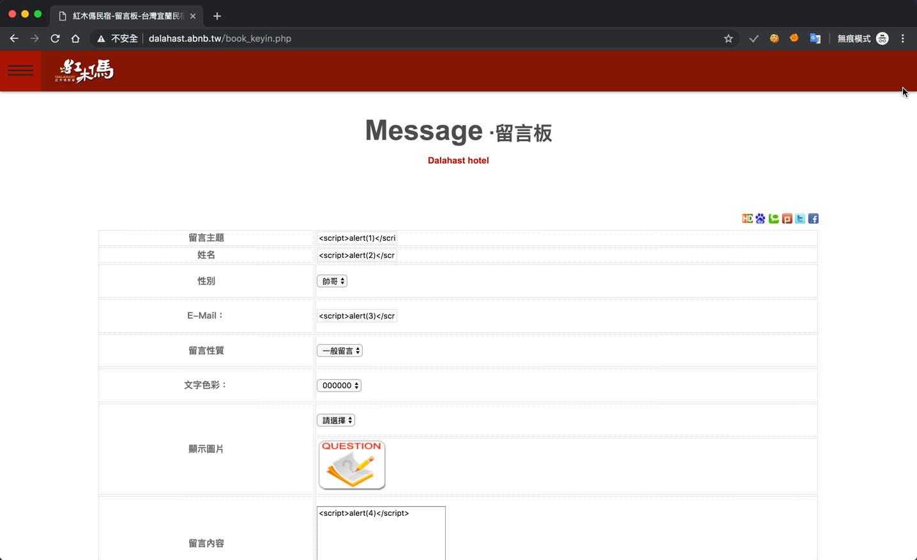Share the page on Twitter
The width and height of the screenshot is (917, 560).
[800, 218]
